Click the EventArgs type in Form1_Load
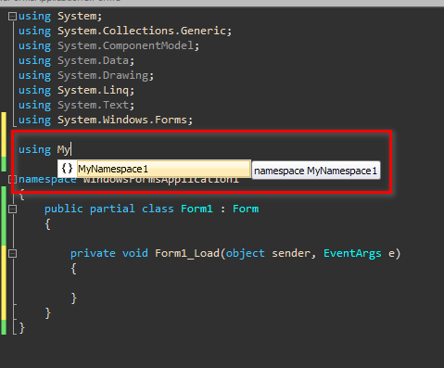Image resolution: width=444 pixels, height=368 pixels. coord(352,253)
